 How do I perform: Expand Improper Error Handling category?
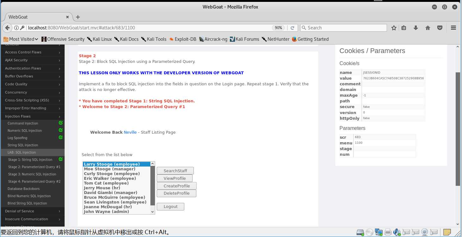pyautogui.click(x=32, y=108)
